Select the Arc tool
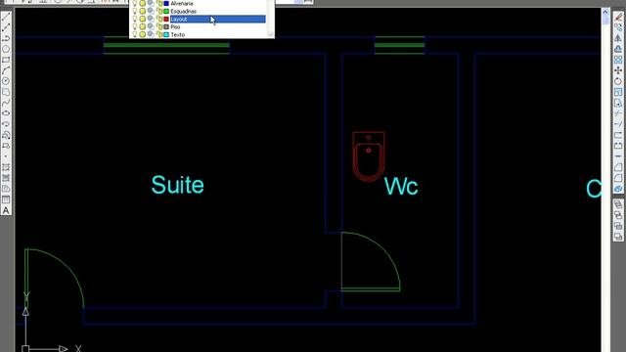The height and width of the screenshot is (352, 626). (x=6, y=70)
